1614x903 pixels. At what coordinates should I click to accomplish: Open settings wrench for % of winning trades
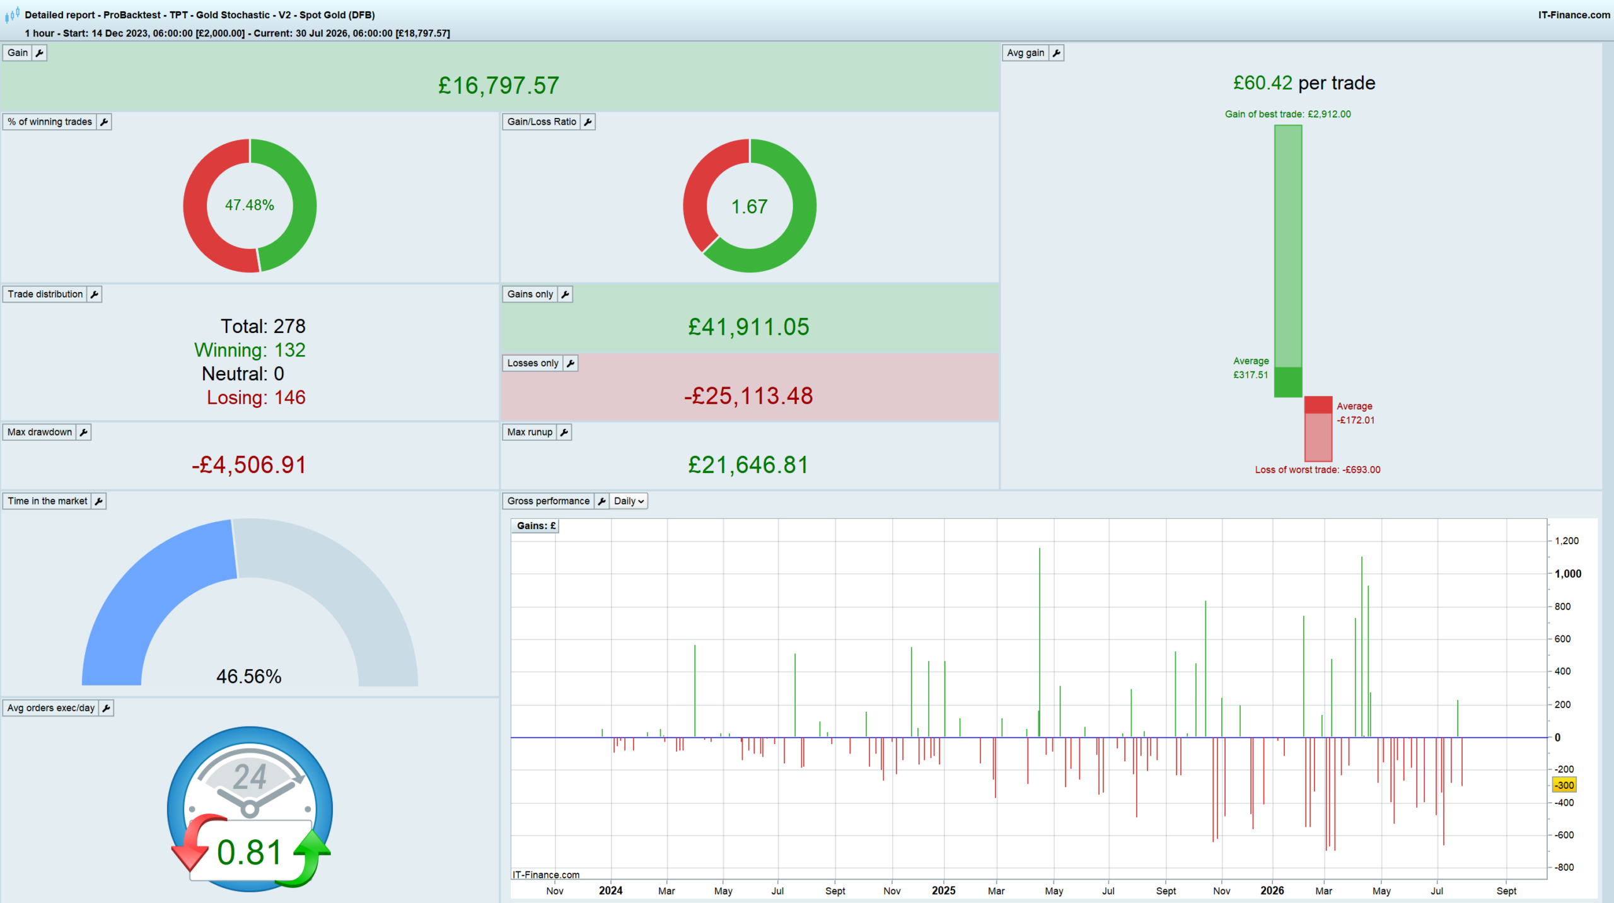(x=104, y=122)
